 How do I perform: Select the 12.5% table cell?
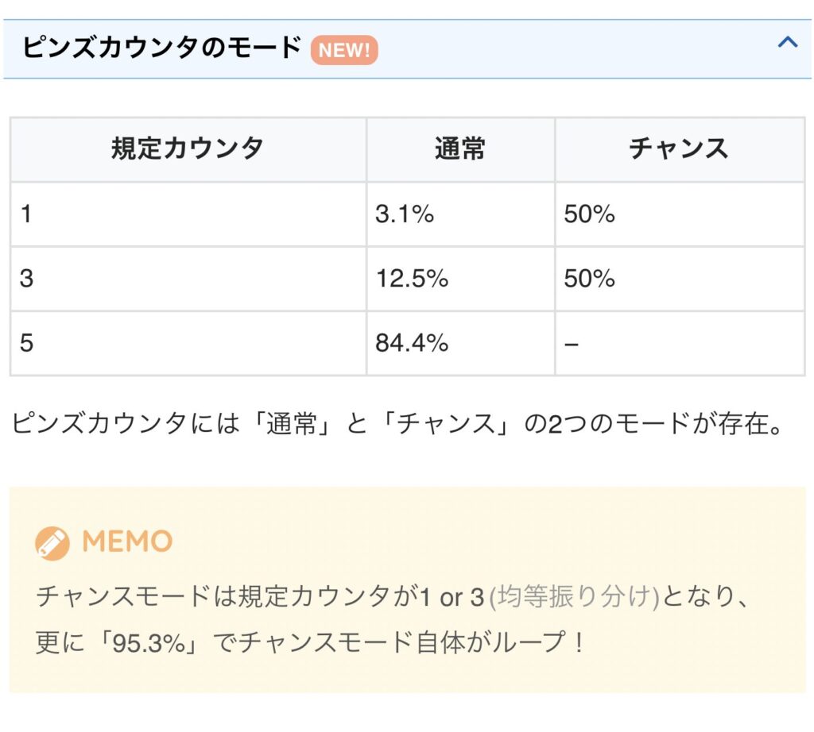pyautogui.click(x=460, y=279)
